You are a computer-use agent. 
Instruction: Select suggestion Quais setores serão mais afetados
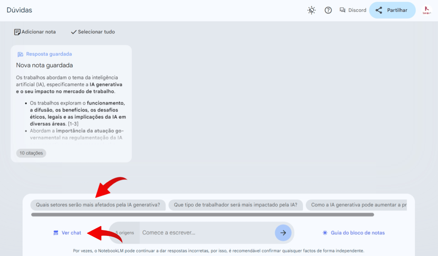point(98,205)
